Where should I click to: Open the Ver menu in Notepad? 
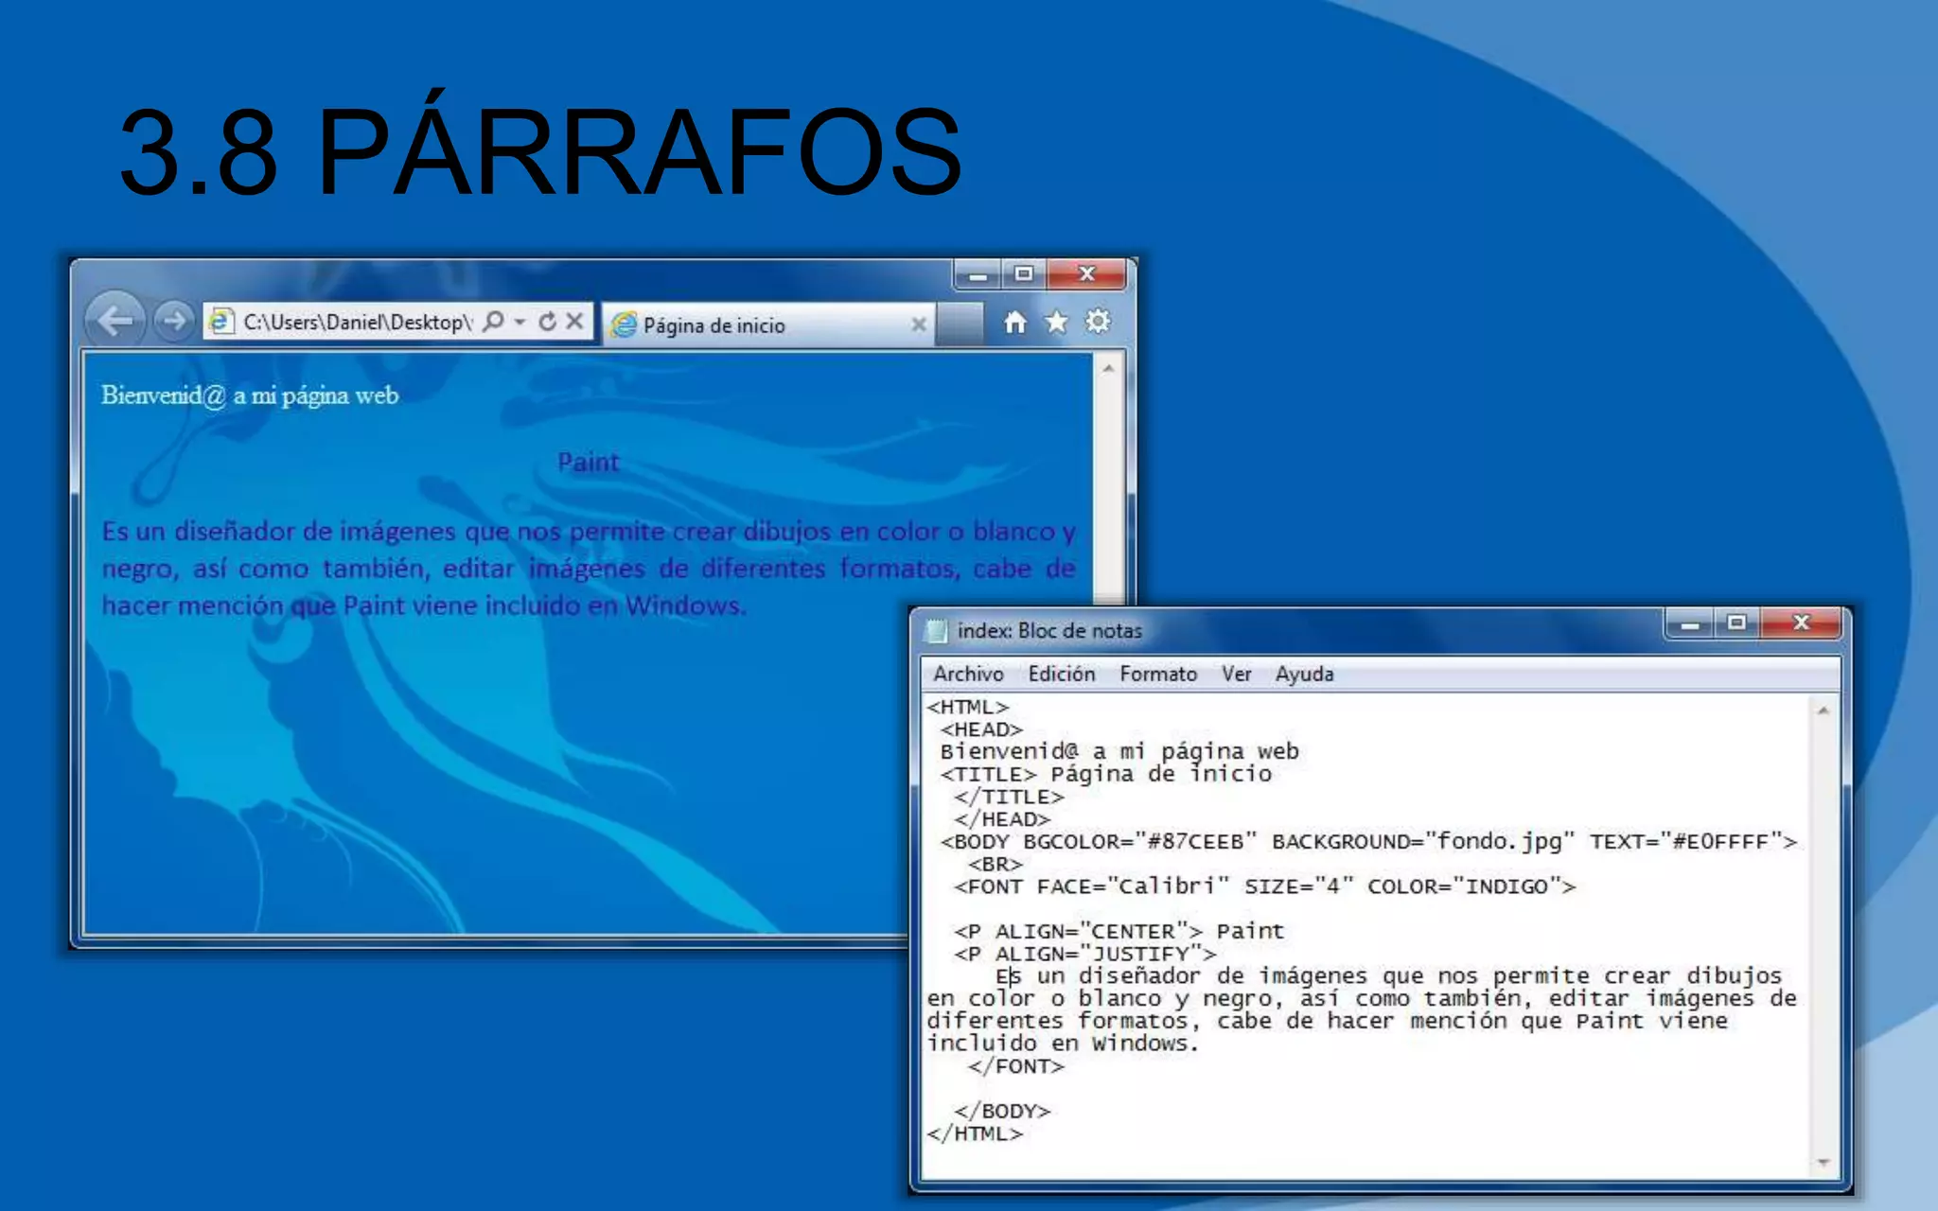1236,674
